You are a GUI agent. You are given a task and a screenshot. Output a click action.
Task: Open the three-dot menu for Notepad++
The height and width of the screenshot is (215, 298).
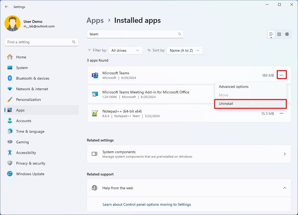pos(282,113)
